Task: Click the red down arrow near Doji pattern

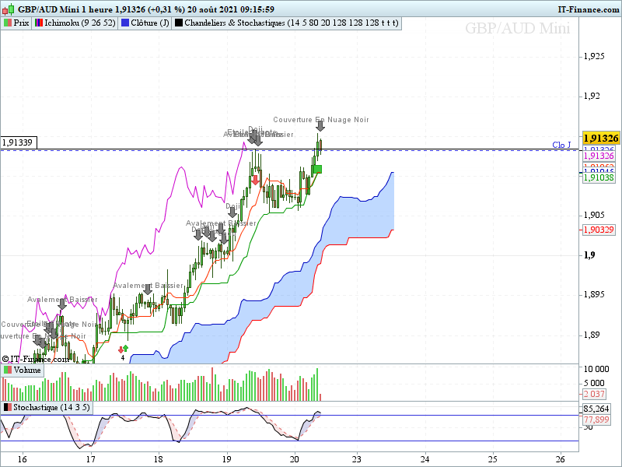Action: (256, 181)
